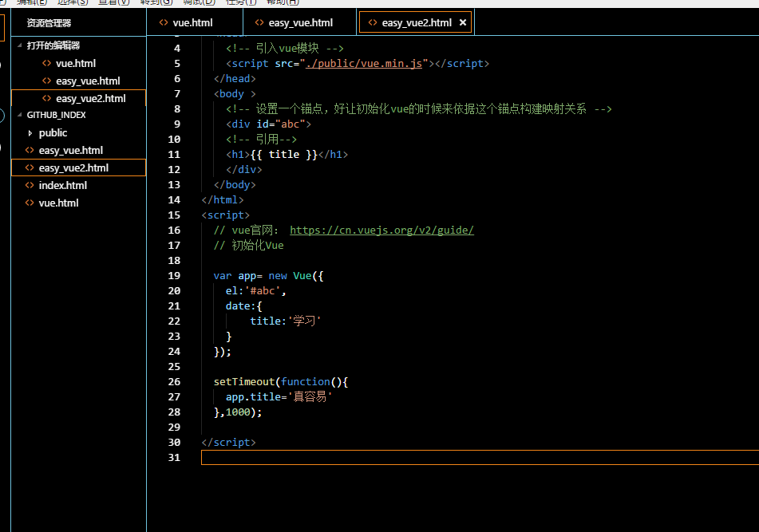Click the opening <script> tag on line 15
Image resolution: width=759 pixels, height=532 pixels.
[226, 215]
